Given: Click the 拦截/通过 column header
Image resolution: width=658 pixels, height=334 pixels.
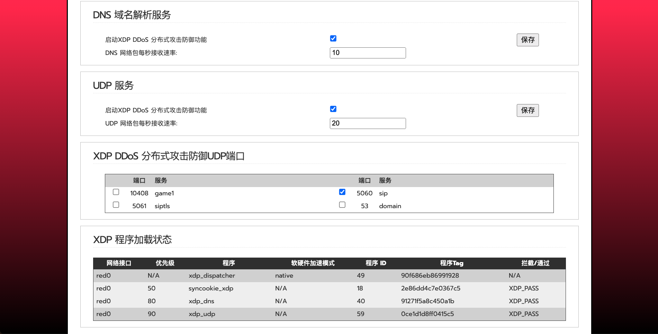Looking at the screenshot, I should 535,263.
